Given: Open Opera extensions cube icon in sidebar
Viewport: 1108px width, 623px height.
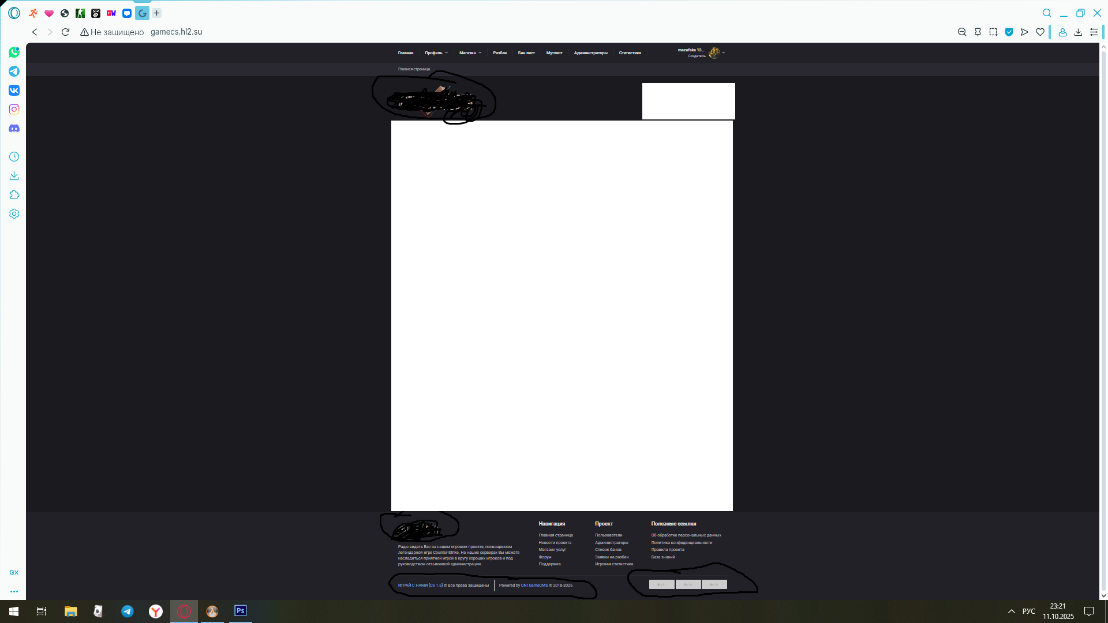Looking at the screenshot, I should (14, 195).
